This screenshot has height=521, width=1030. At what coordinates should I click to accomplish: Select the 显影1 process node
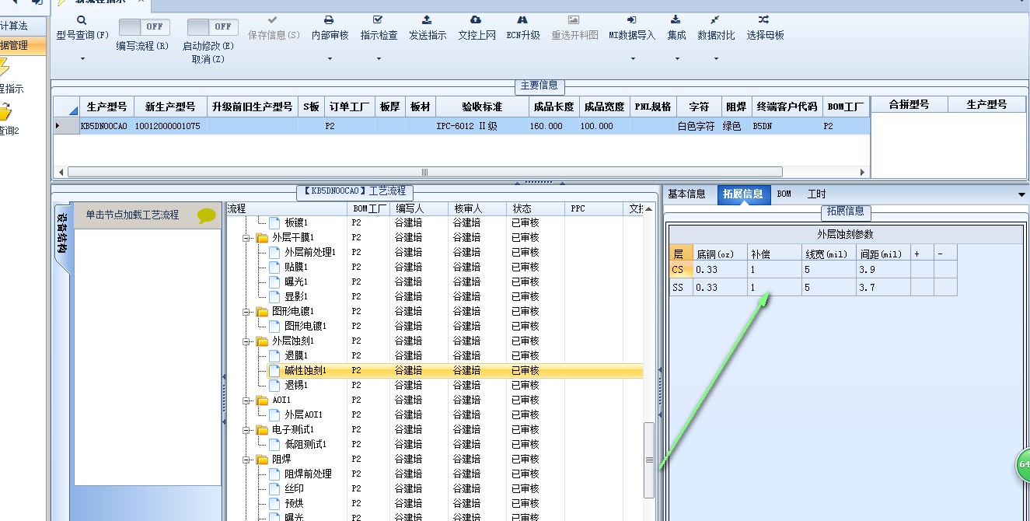[295, 297]
